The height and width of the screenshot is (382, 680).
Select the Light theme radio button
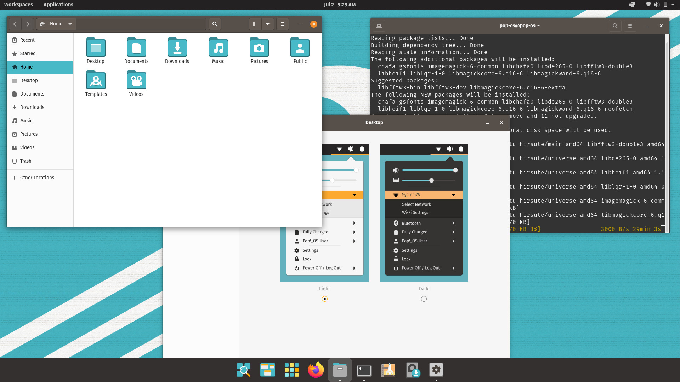[x=324, y=299]
